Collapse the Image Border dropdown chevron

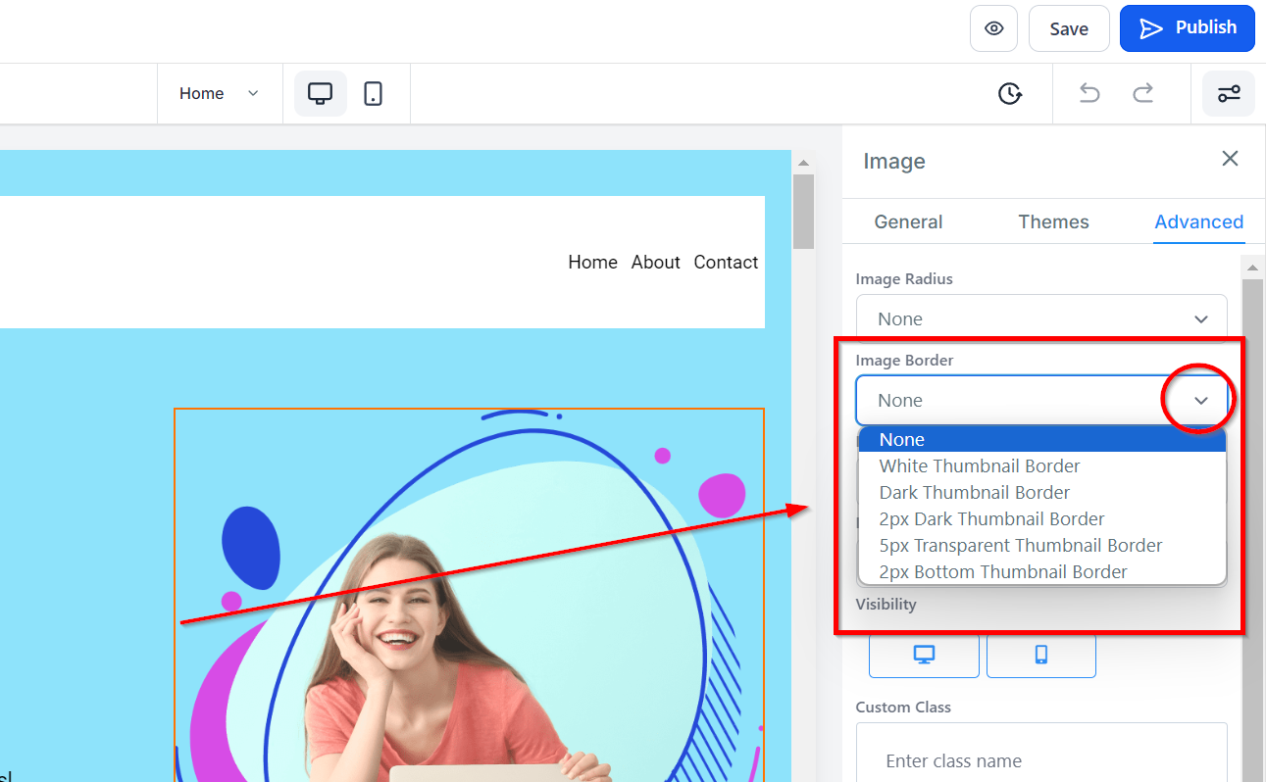click(x=1200, y=400)
